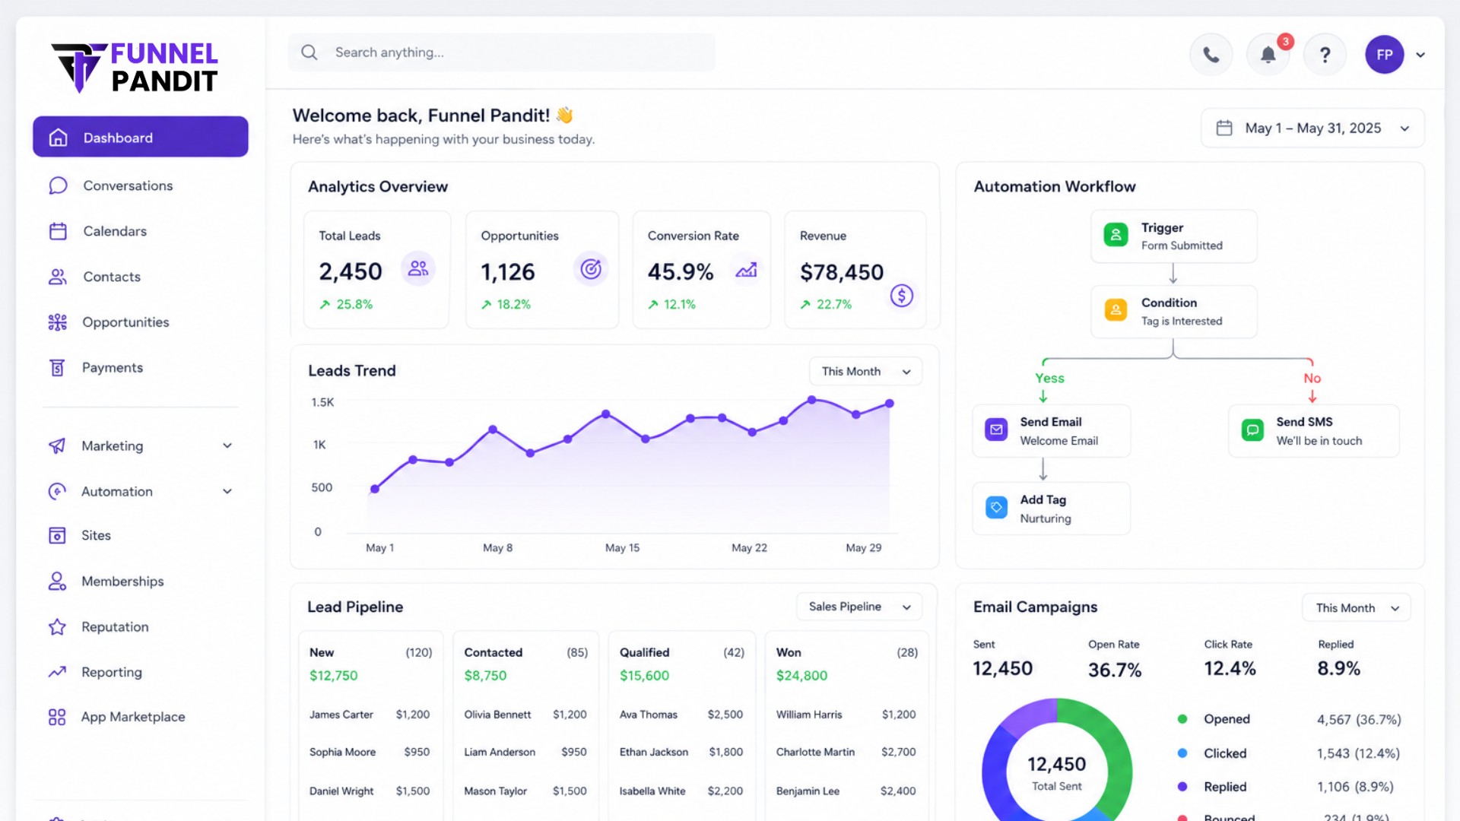The width and height of the screenshot is (1460, 821).
Task: Open the Add Tag Nurturing step
Action: click(x=1051, y=509)
